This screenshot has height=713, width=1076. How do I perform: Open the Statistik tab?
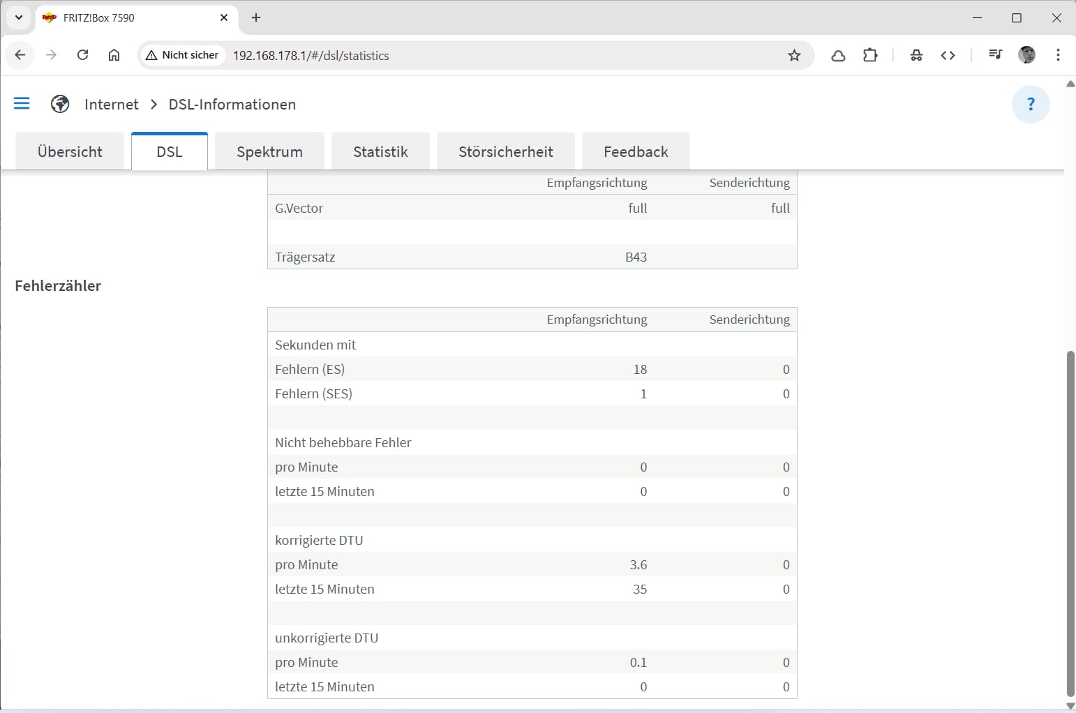(380, 151)
